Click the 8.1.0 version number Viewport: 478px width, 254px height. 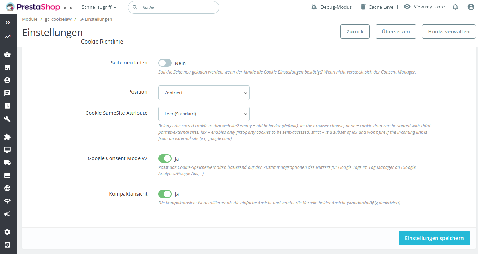(x=68, y=8)
